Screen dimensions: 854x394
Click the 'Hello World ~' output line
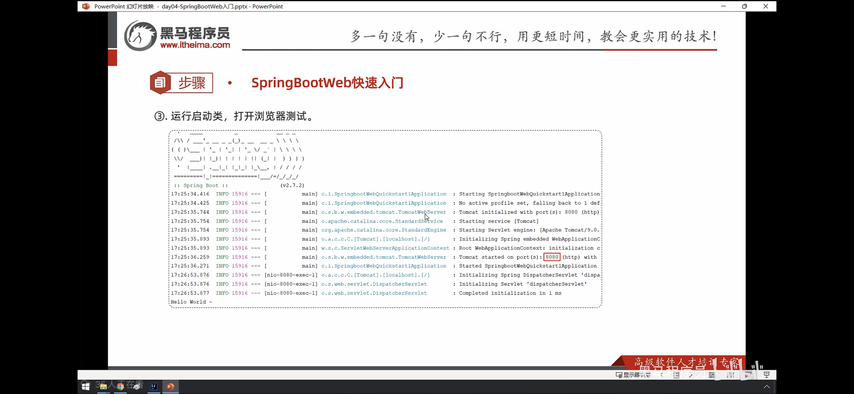[x=191, y=302]
